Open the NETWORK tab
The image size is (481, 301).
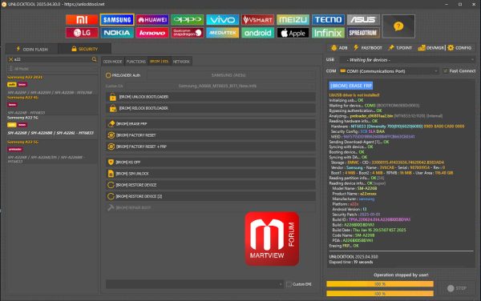pyautogui.click(x=181, y=62)
